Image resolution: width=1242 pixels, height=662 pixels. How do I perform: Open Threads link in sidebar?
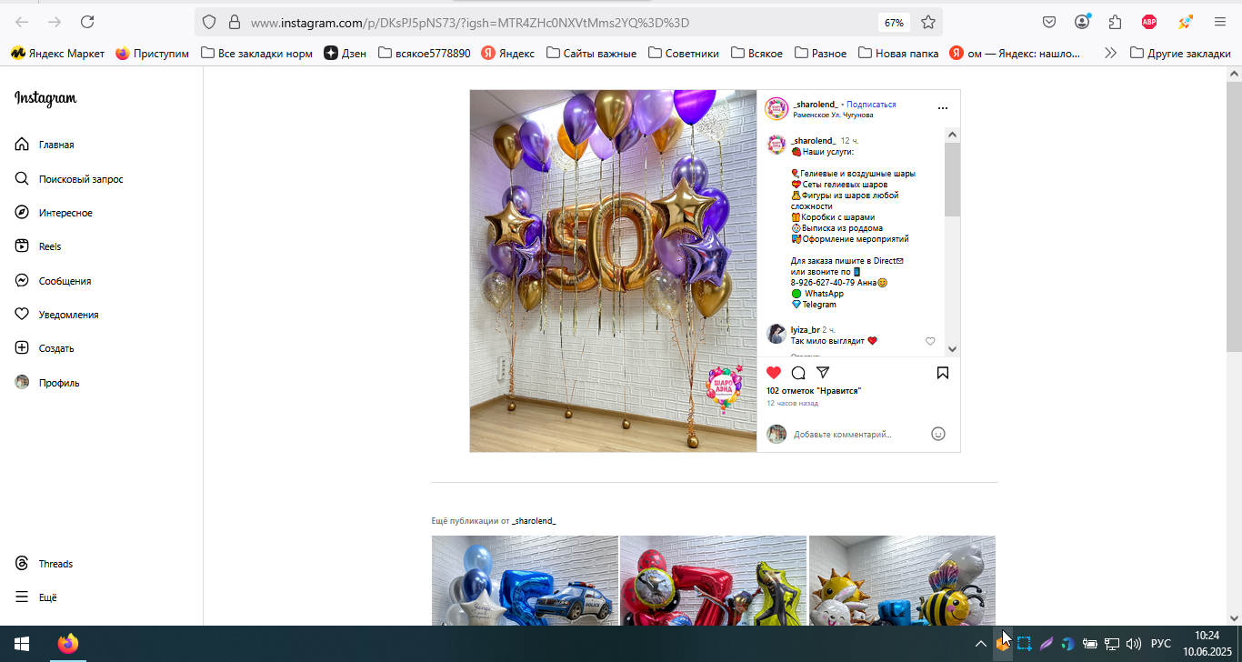[x=44, y=564]
